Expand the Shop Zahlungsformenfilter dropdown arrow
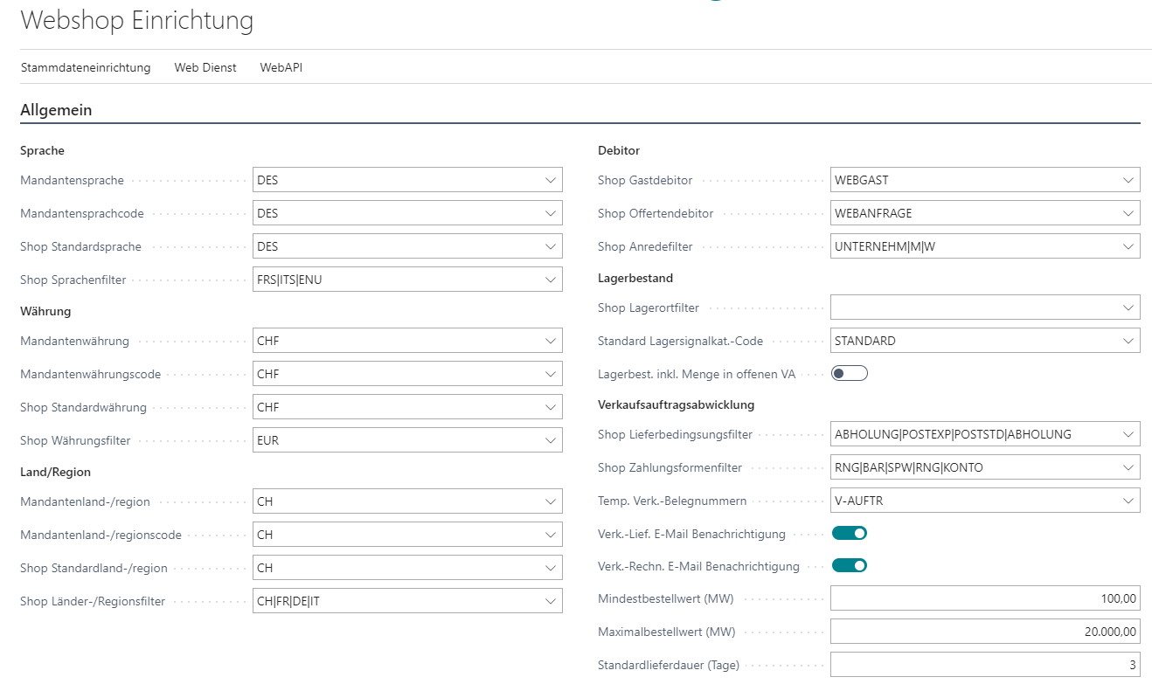This screenshot has width=1152, height=691. tap(1128, 467)
